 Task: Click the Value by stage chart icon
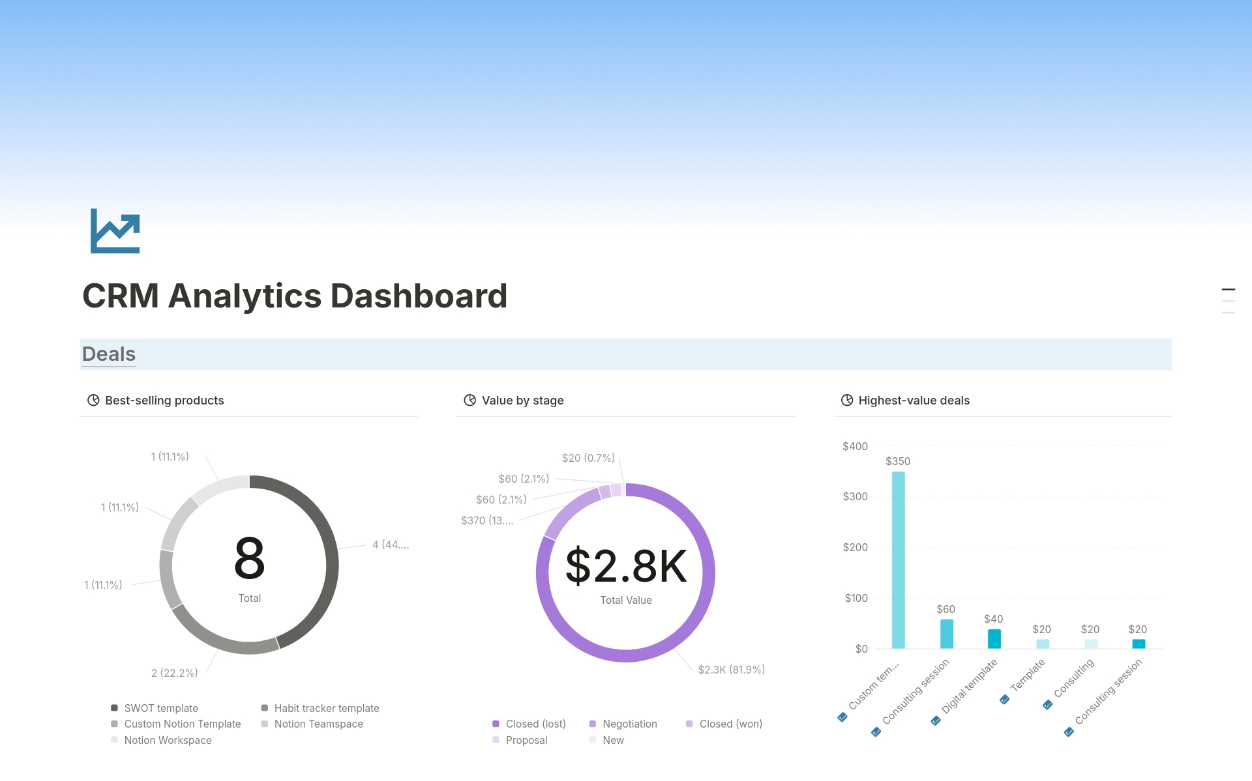coord(467,401)
